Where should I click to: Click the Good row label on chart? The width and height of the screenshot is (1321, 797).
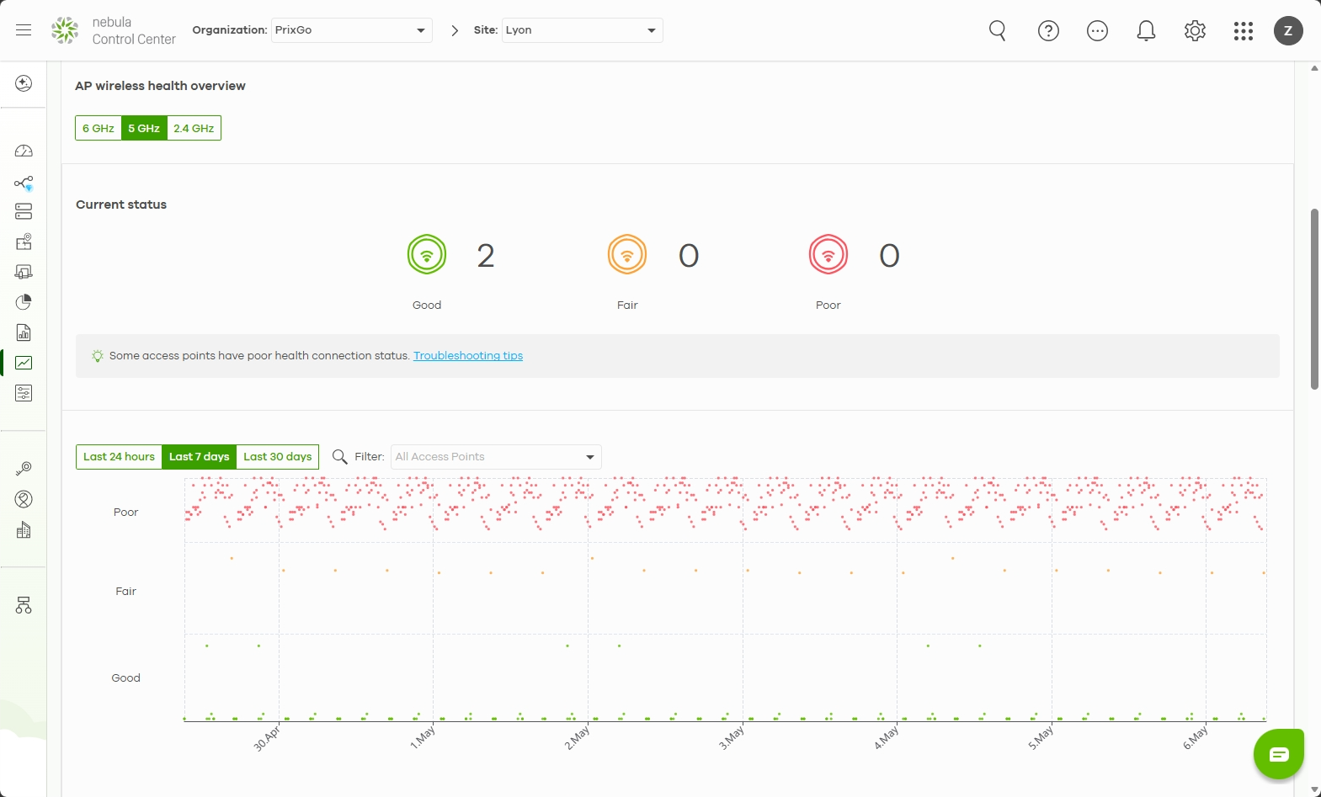tap(126, 677)
